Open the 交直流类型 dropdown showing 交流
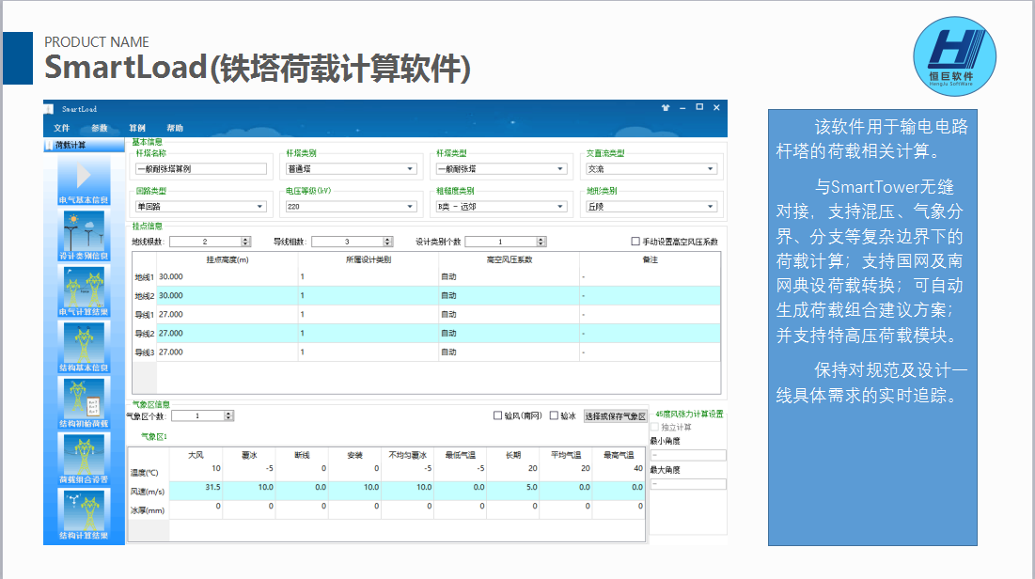This screenshot has width=1035, height=579. [x=651, y=169]
